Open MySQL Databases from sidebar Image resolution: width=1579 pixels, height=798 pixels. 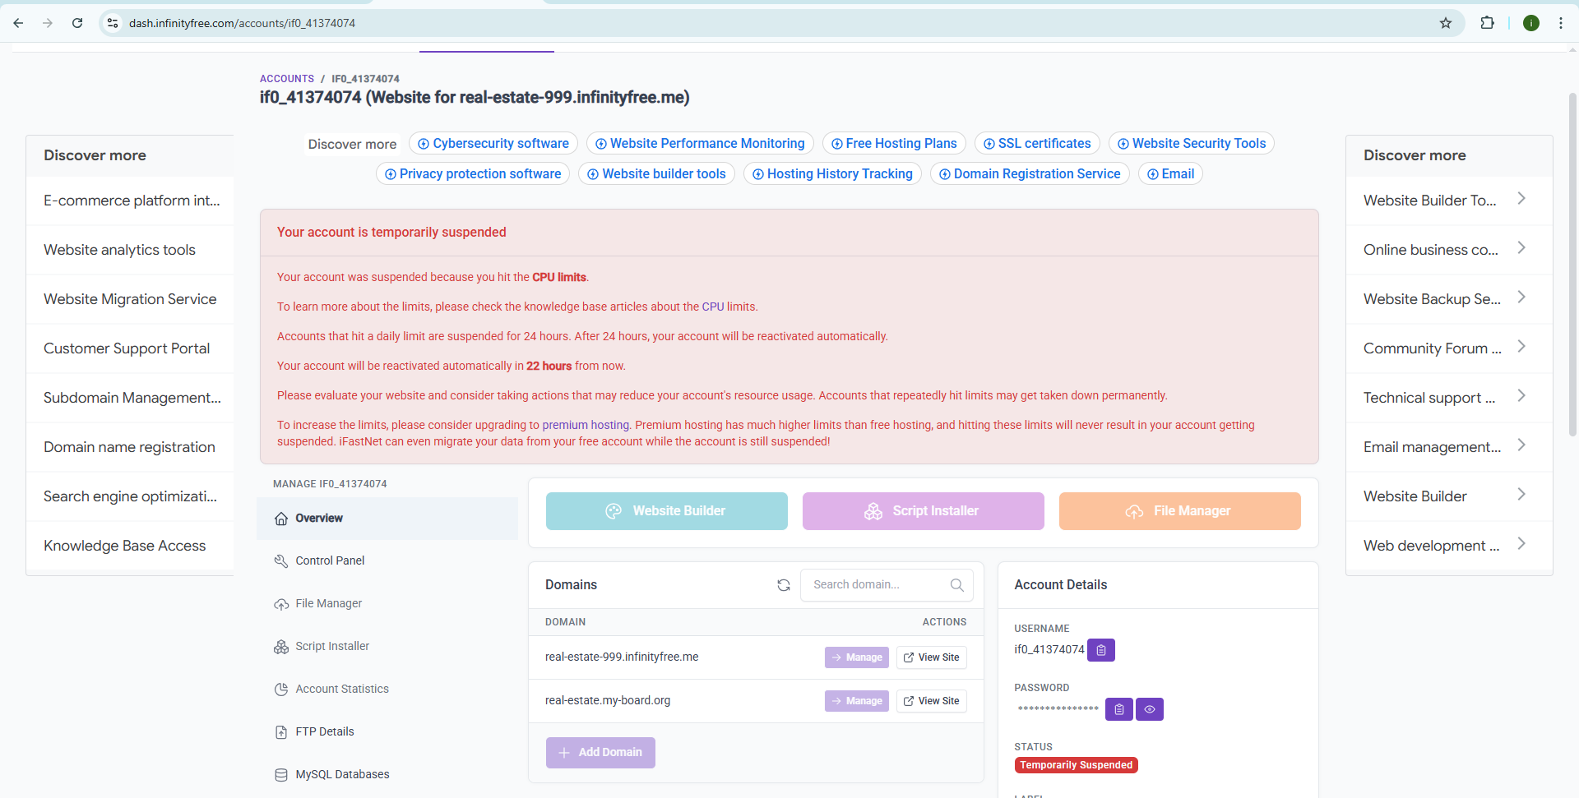tap(342, 774)
